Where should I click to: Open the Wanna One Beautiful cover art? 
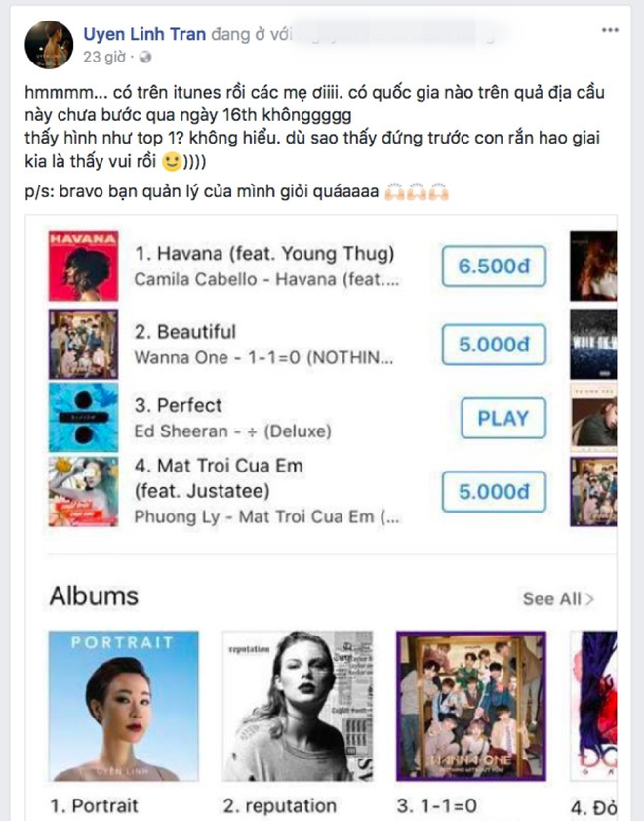(x=83, y=344)
